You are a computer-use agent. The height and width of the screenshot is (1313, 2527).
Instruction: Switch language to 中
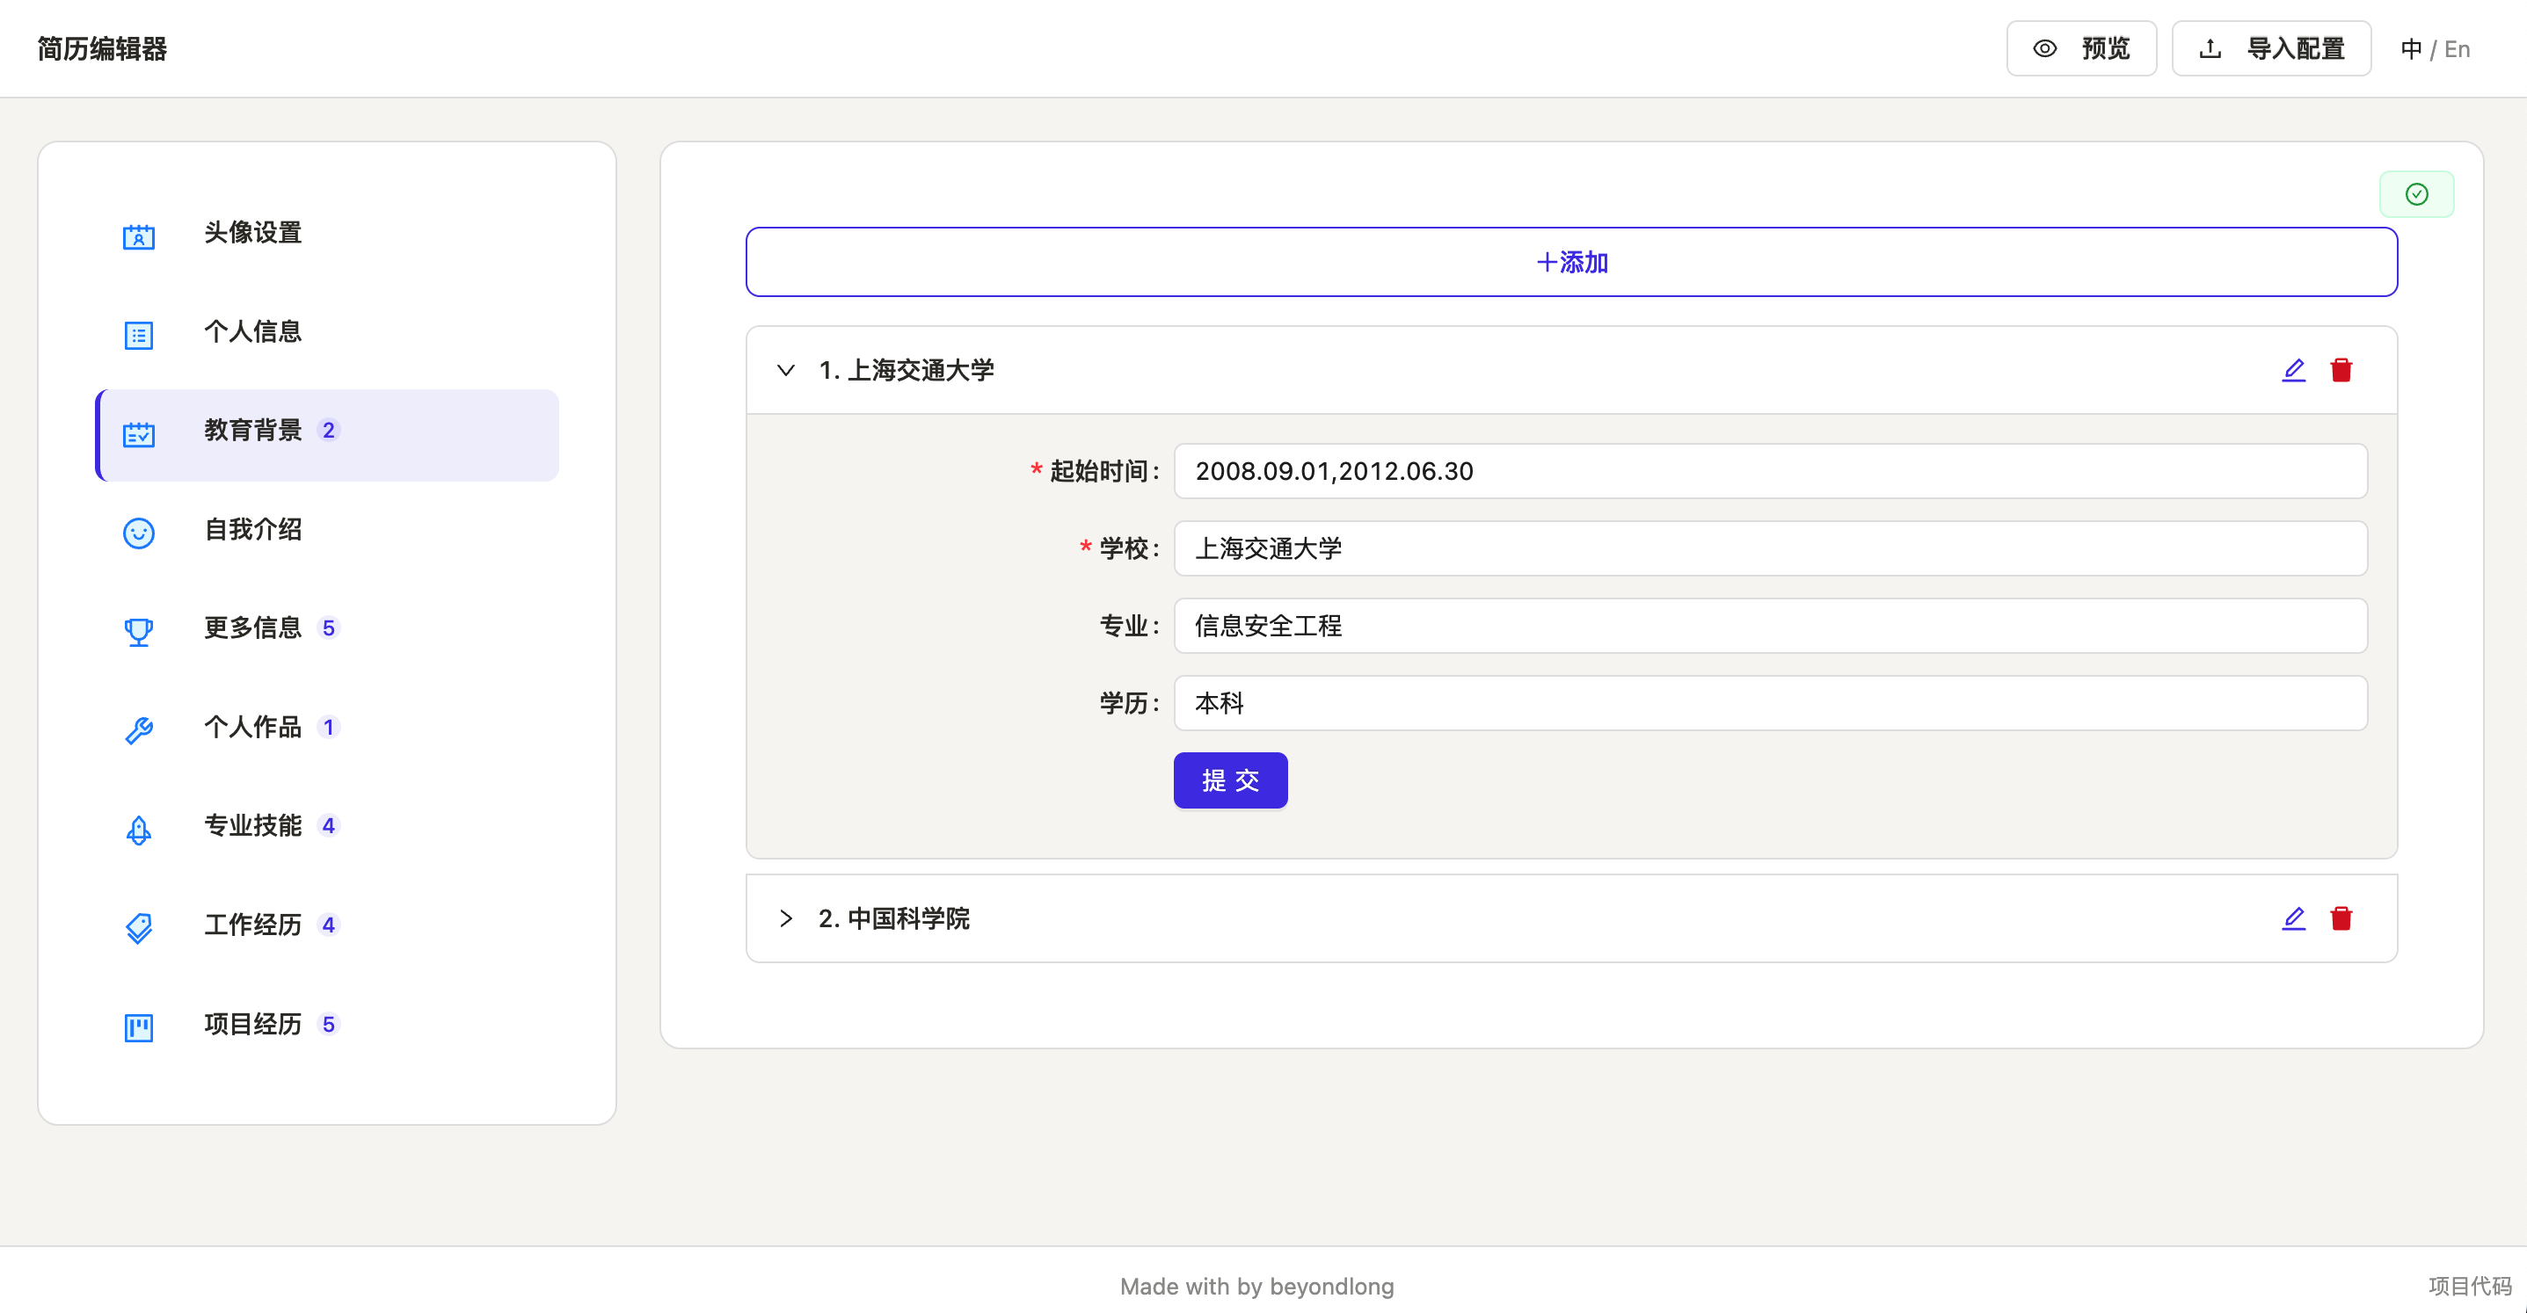coord(2411,49)
